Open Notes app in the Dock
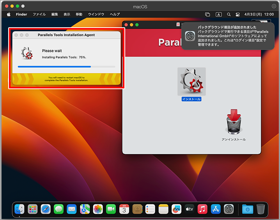This screenshot has width=280, height=220. pyautogui.click(x=163, y=209)
